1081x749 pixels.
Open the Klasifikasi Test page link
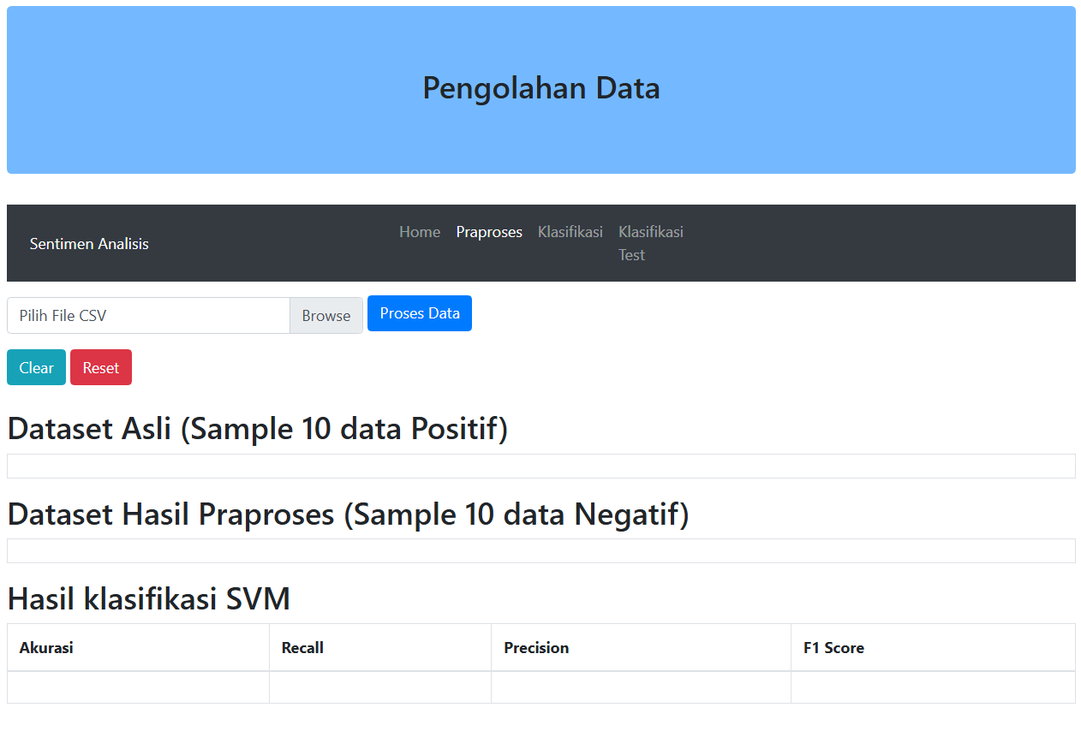point(650,243)
